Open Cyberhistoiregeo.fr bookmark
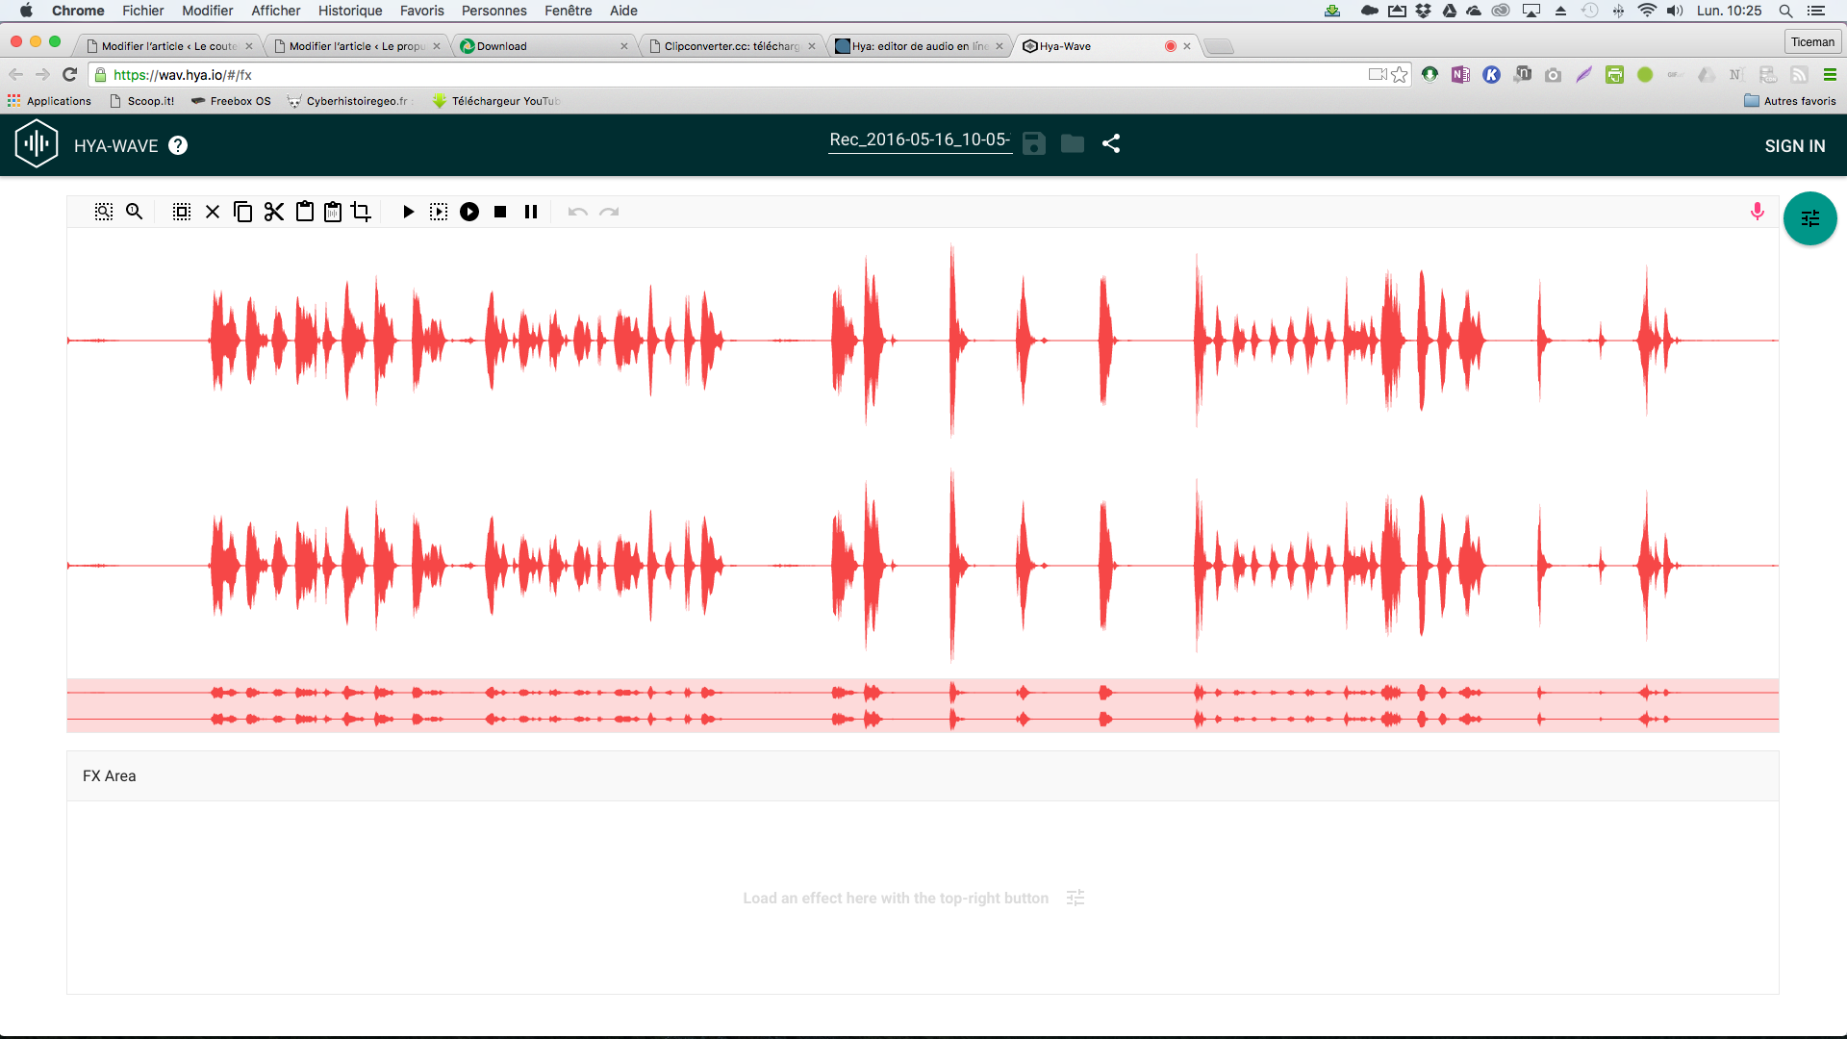1847x1039 pixels. 348,101
